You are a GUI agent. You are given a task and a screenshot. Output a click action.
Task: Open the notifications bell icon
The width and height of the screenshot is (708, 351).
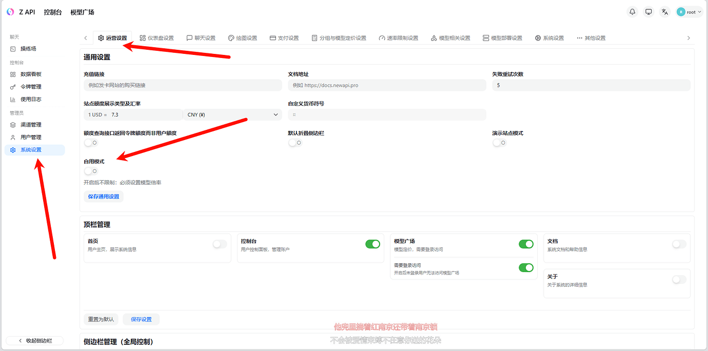point(633,12)
